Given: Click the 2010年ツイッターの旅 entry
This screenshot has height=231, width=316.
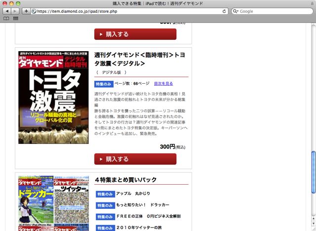Looking at the screenshot, I should 139,228.
